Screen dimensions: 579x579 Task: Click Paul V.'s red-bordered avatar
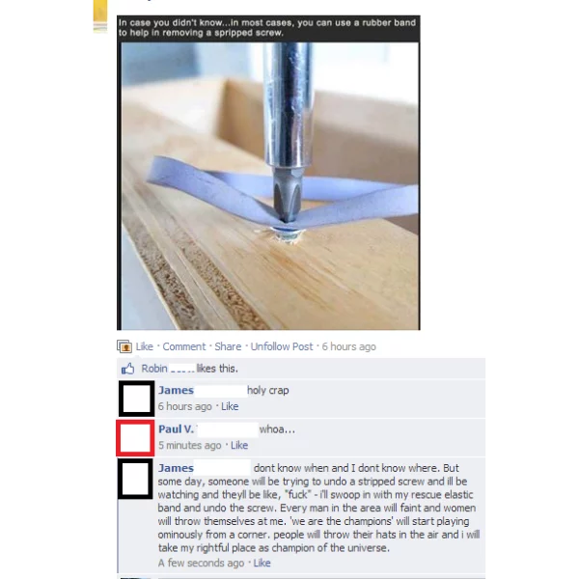[135, 437]
